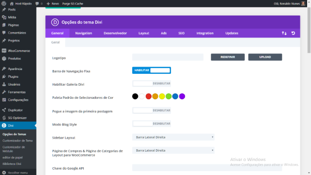Viewport: 311px width, 175px height.
Task: Open Customizador de Tema link
Action: coord(17,140)
